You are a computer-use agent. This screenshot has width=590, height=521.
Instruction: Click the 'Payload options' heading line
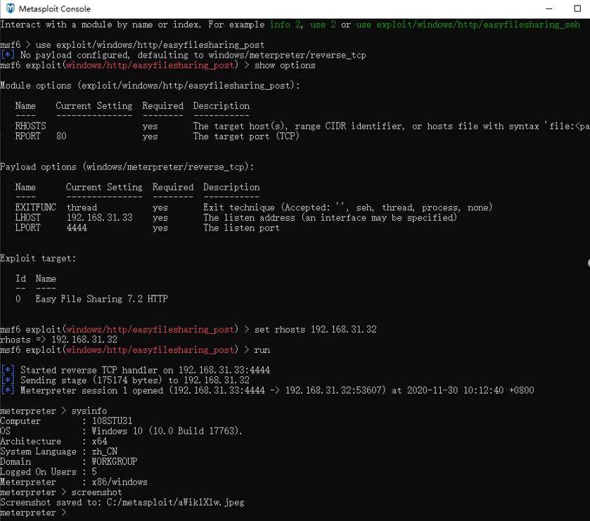(x=127, y=167)
